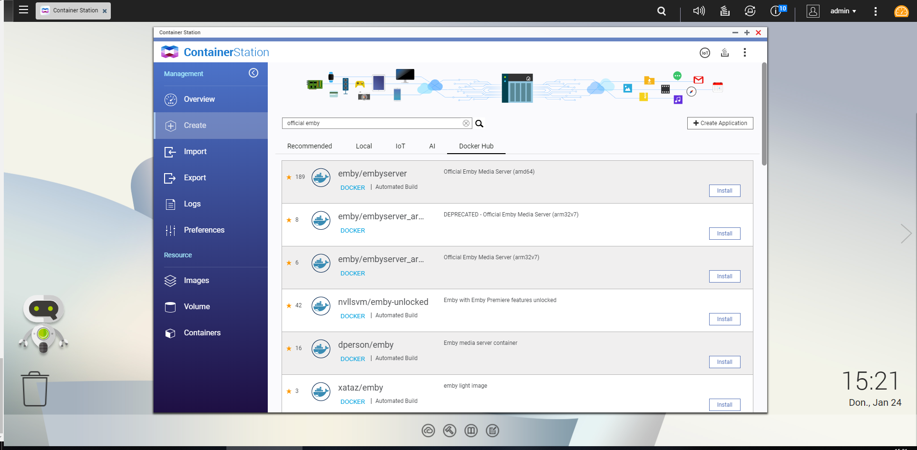Click the star rating icon showing 189
The width and height of the screenshot is (917, 450).
(x=289, y=177)
